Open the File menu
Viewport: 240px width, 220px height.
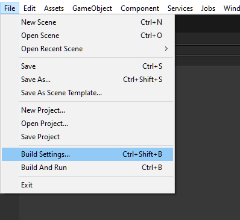10,8
